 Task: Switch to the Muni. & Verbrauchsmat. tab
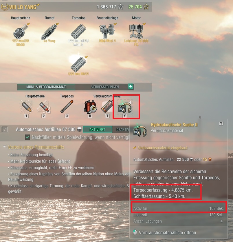[46, 87]
